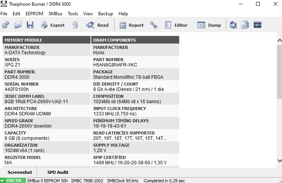282x183 pixels.
Task: Switch to the SPD Audit tab
Action: [58, 172]
